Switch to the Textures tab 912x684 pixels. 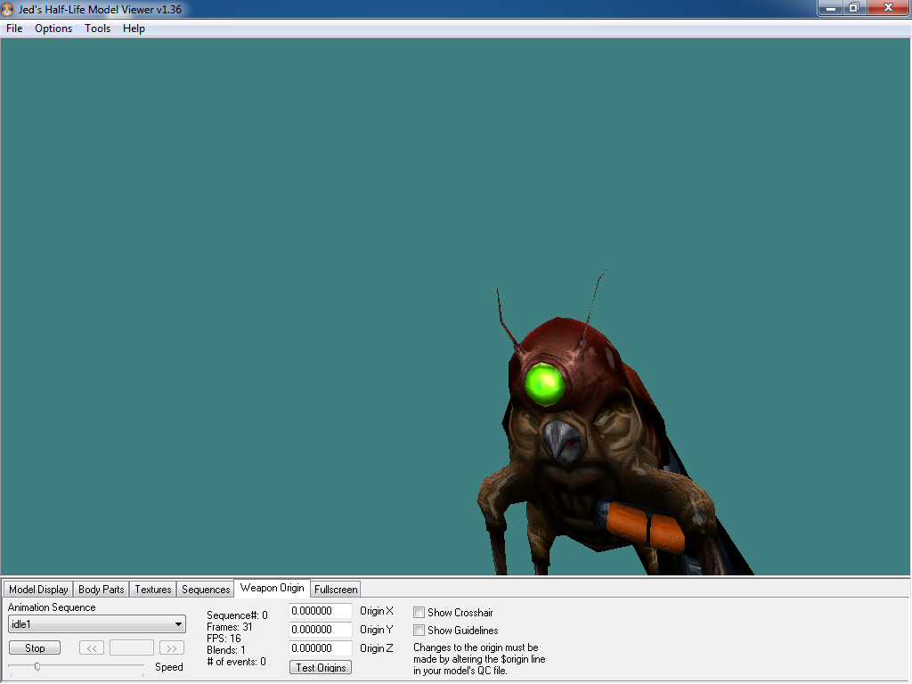point(153,590)
